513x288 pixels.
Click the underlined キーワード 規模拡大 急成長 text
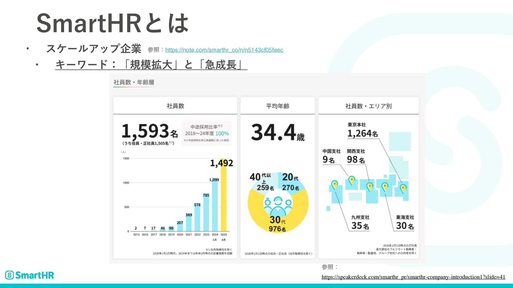[x=151, y=65]
